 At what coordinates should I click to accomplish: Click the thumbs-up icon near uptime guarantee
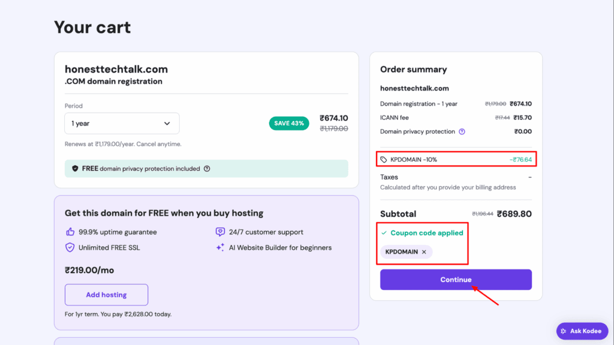pos(69,232)
